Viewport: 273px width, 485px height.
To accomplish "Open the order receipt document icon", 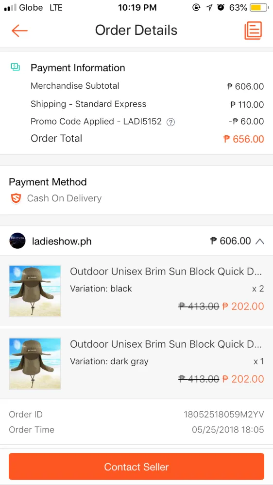I will (253, 30).
